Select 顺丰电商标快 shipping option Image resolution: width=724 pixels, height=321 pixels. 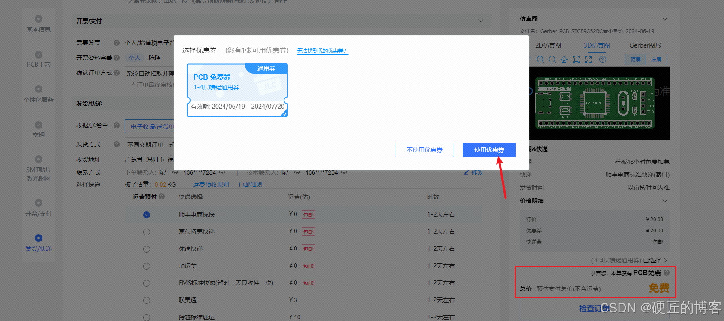coord(147,215)
